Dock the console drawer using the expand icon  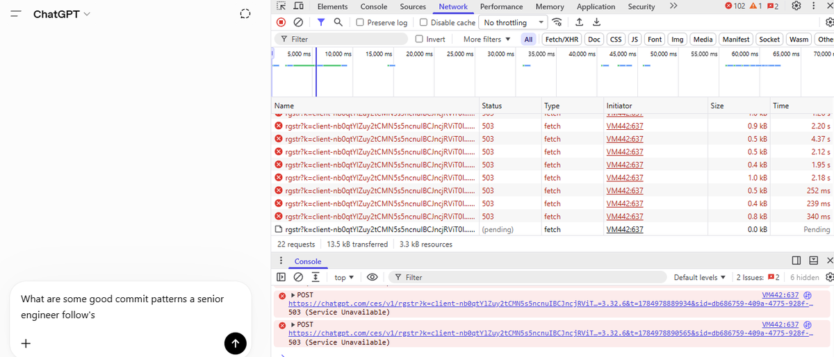click(x=813, y=261)
